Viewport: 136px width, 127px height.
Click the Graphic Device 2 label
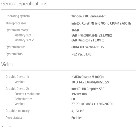(17, 89)
